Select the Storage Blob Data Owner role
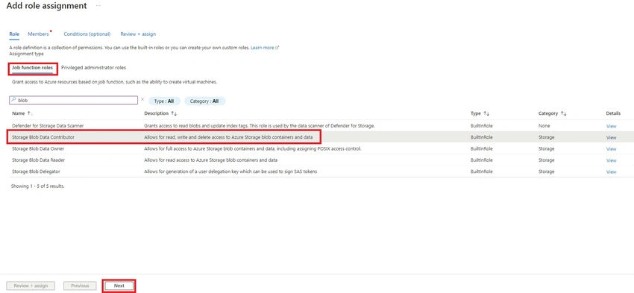 (x=321, y=148)
